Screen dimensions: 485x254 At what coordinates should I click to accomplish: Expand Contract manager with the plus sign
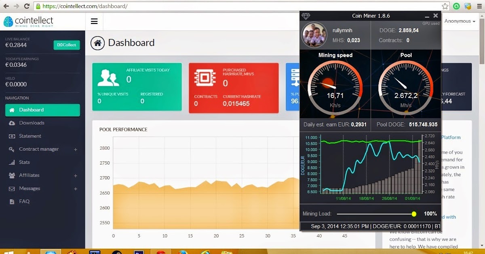coord(76,150)
